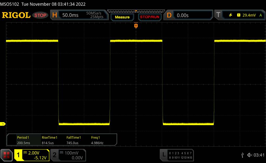Click channel 1 DC coupling icon

[25, 153]
